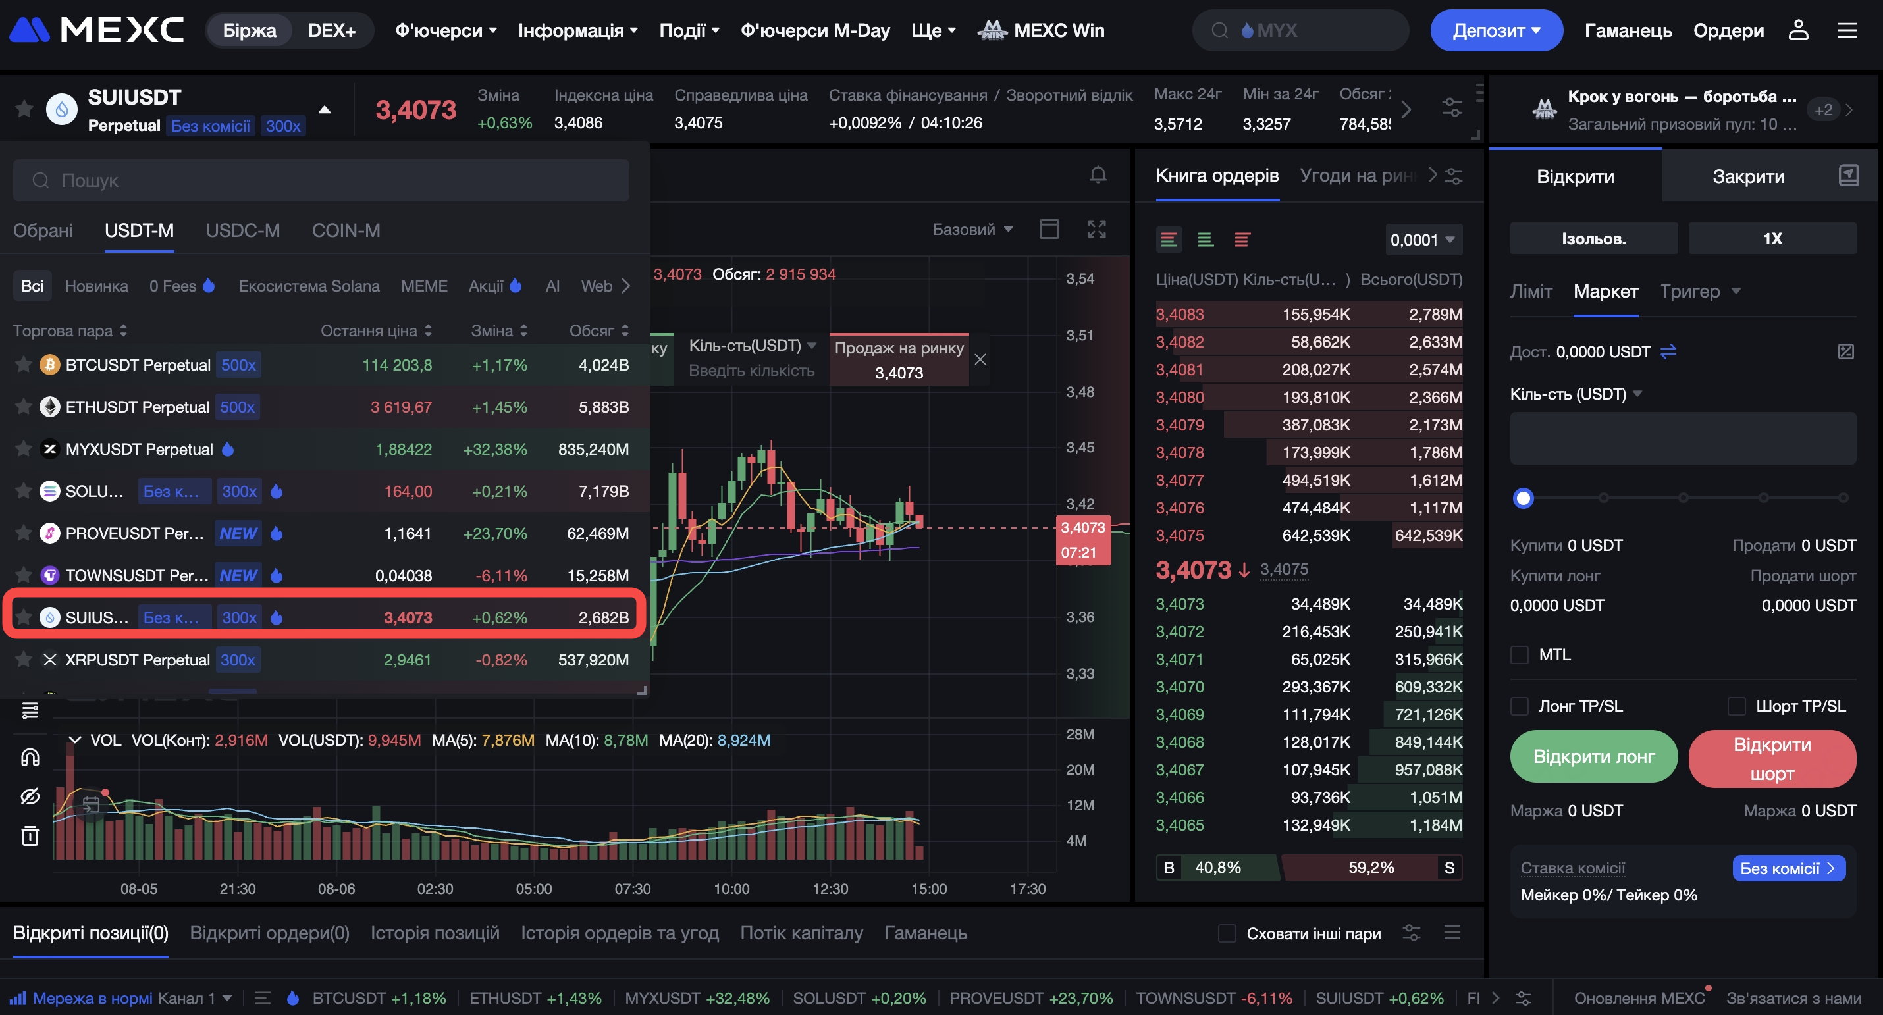This screenshot has width=1883, height=1015.
Task: Tick the Лонг TP/SL checkbox
Action: pos(1520,706)
